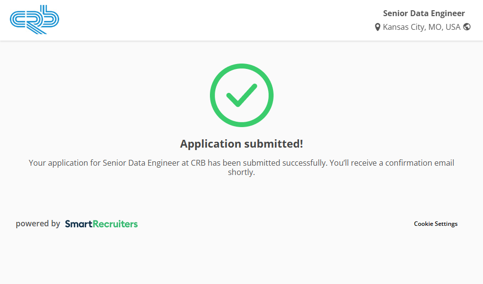This screenshot has height=284, width=483.
Task: Click the location pin icon
Action: pyautogui.click(x=377, y=27)
